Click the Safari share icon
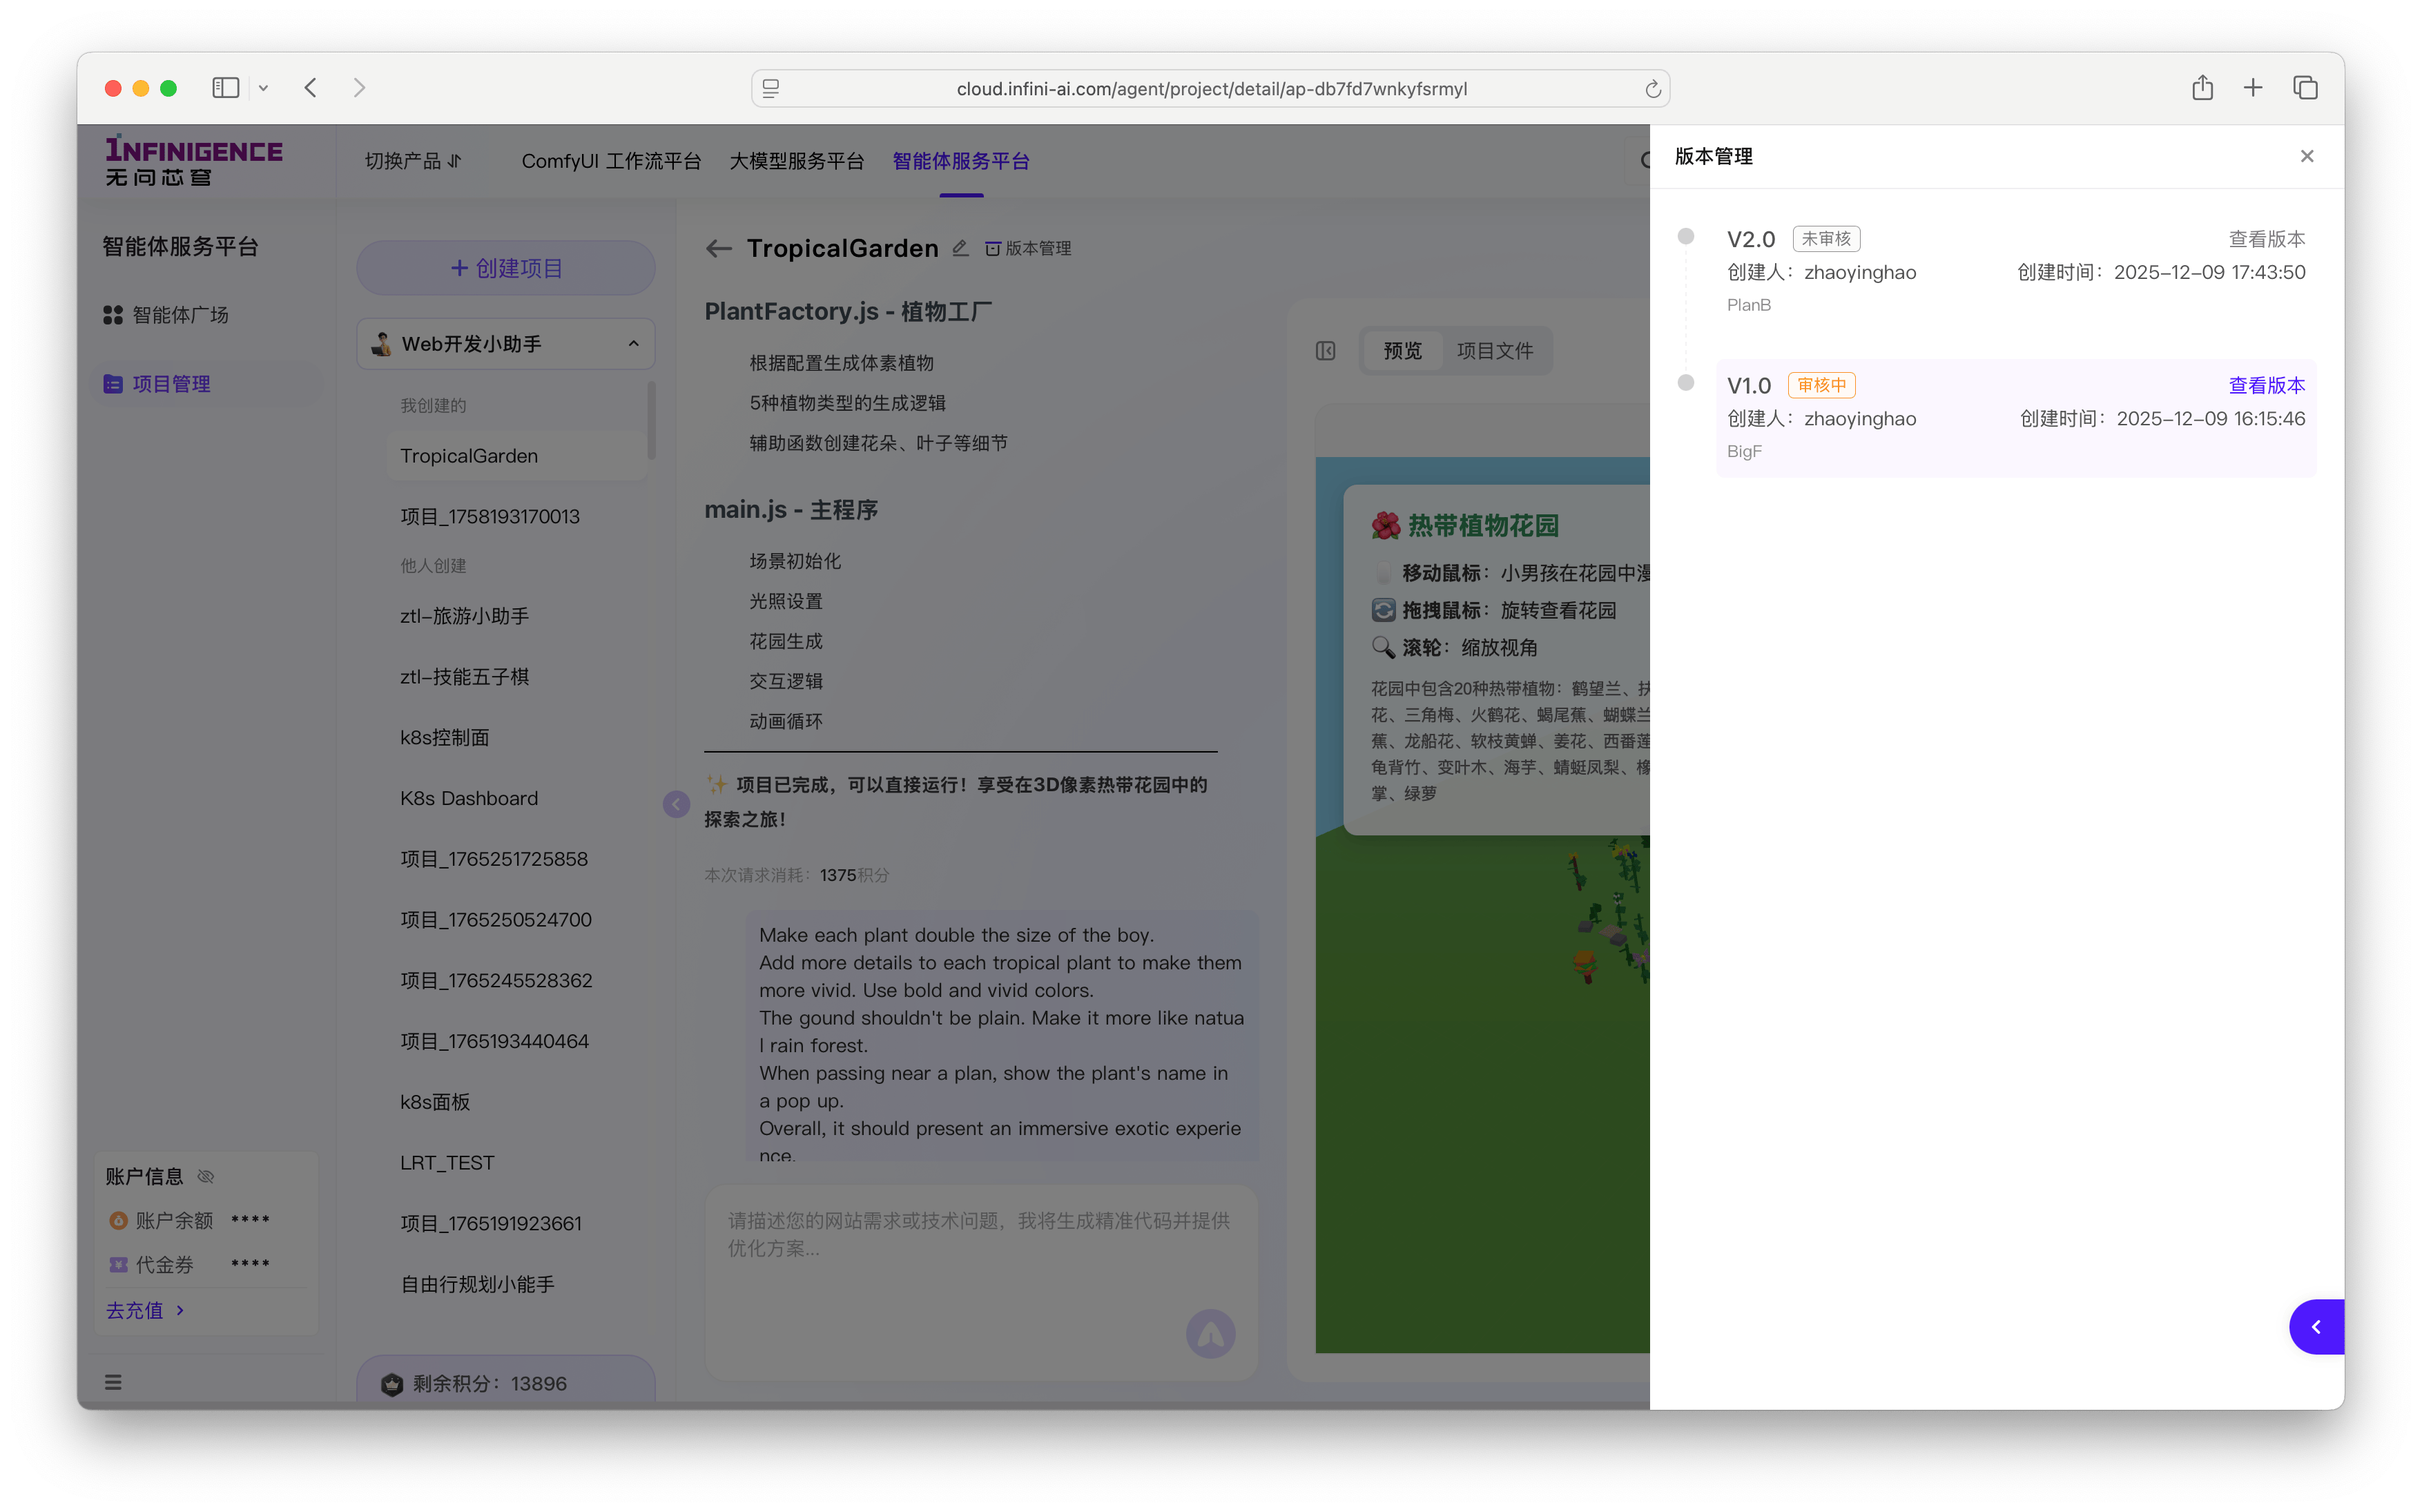The image size is (2422, 1512). pyautogui.click(x=2202, y=88)
